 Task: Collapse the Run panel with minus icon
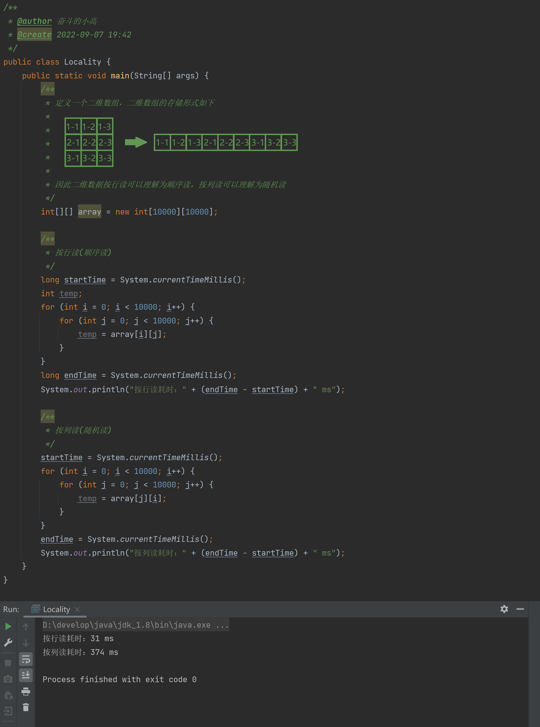tap(520, 609)
